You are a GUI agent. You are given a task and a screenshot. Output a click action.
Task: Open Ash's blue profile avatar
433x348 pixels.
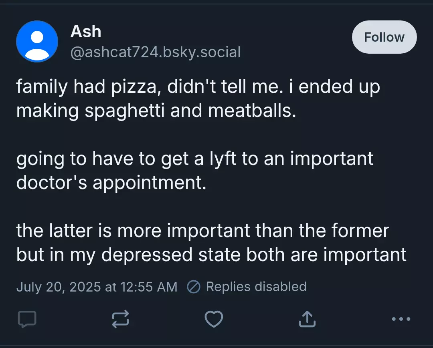37,41
